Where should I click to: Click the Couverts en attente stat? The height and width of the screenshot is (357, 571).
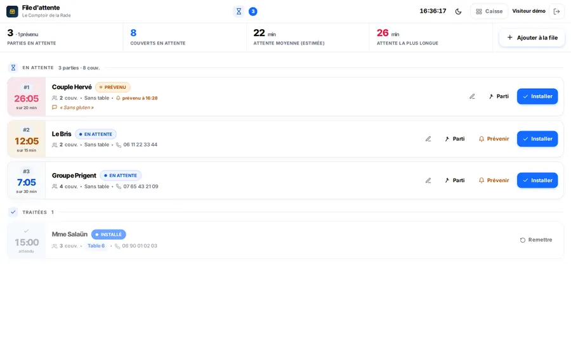click(x=185, y=37)
